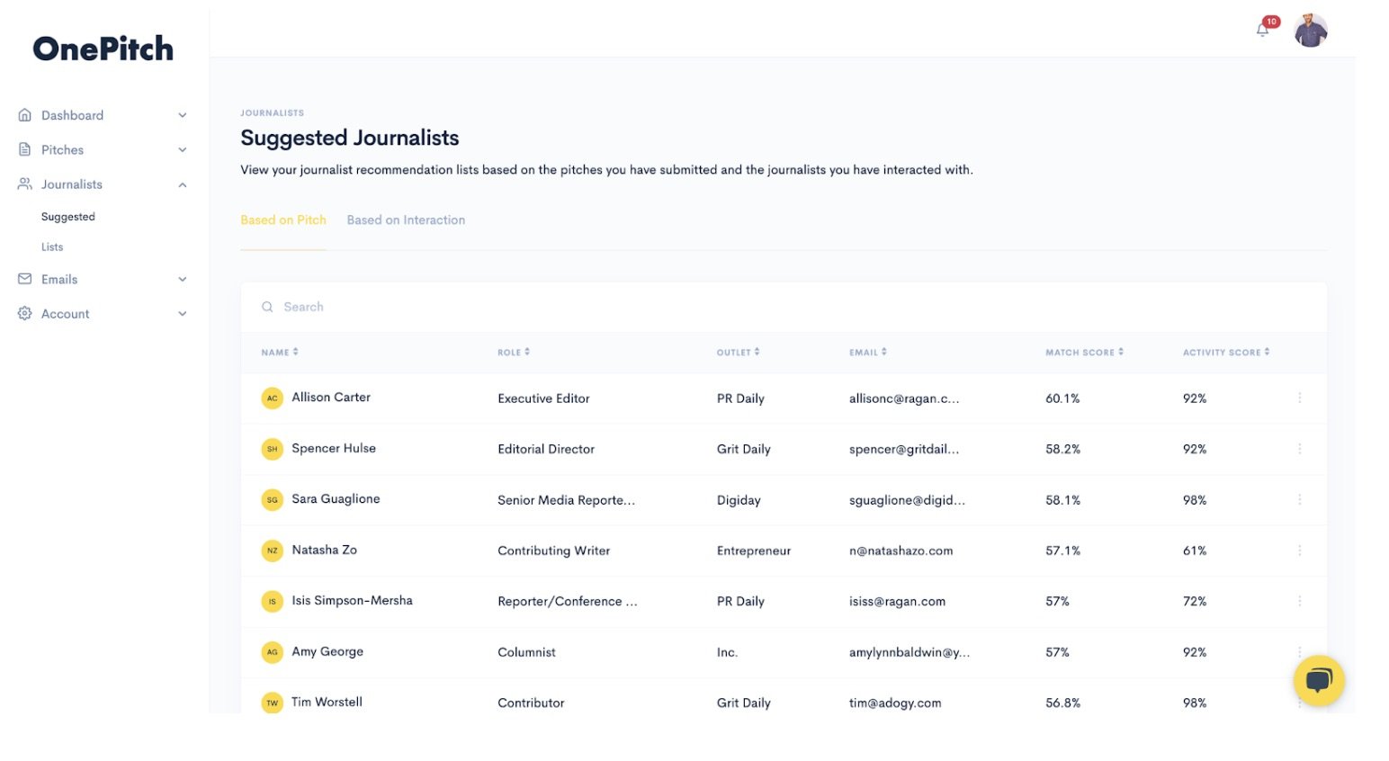Open row options menu for Allison Carter
Viewport: 1389px width, 761px height.
coord(1300,398)
